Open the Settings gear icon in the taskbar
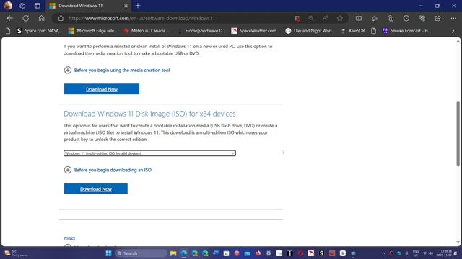462x259 pixels. click(269, 253)
